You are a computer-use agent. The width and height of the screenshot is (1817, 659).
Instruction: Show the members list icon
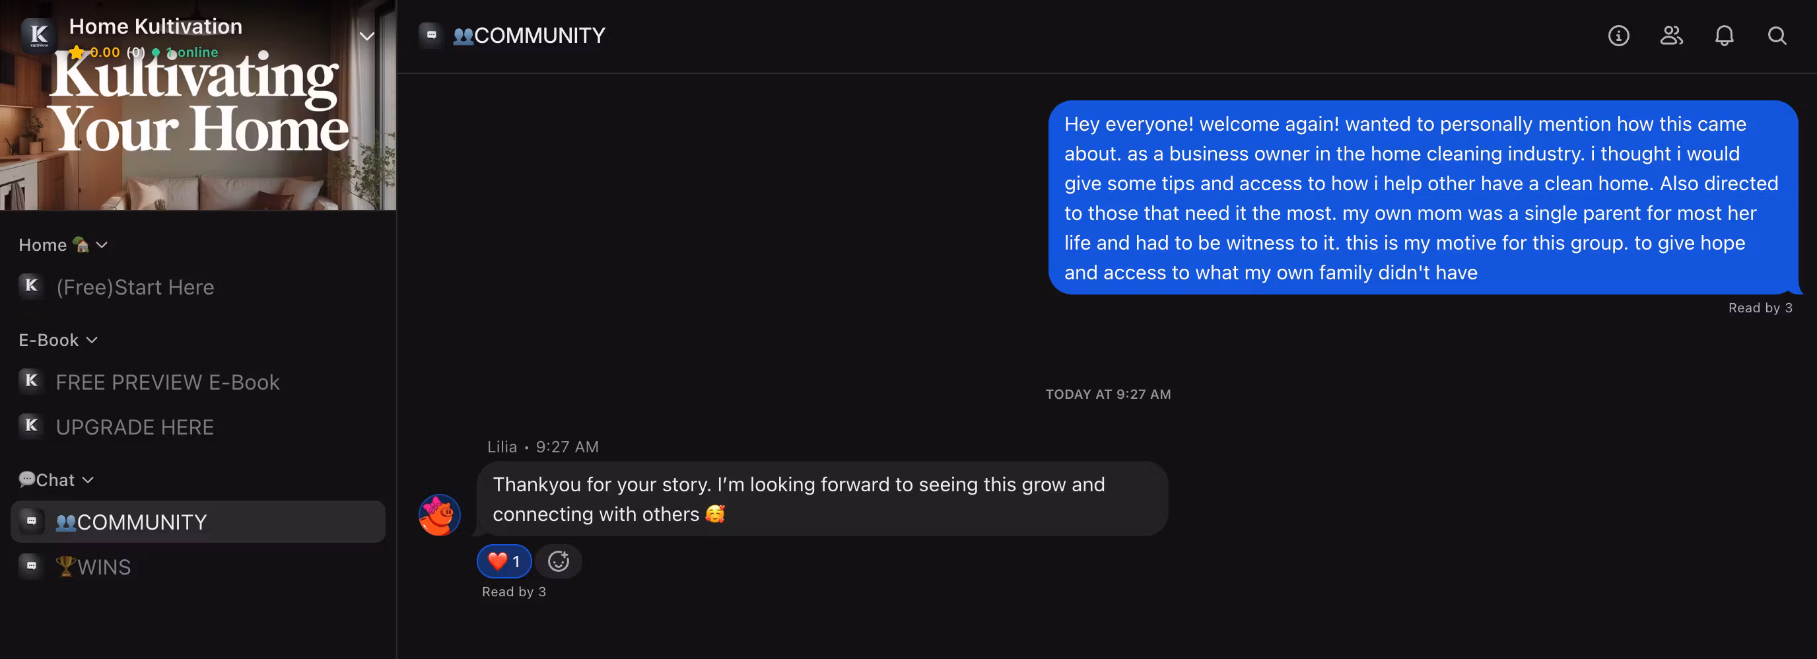coord(1671,35)
